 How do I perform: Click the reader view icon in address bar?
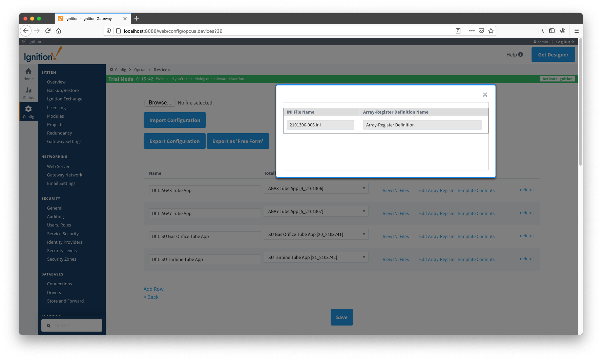click(458, 31)
